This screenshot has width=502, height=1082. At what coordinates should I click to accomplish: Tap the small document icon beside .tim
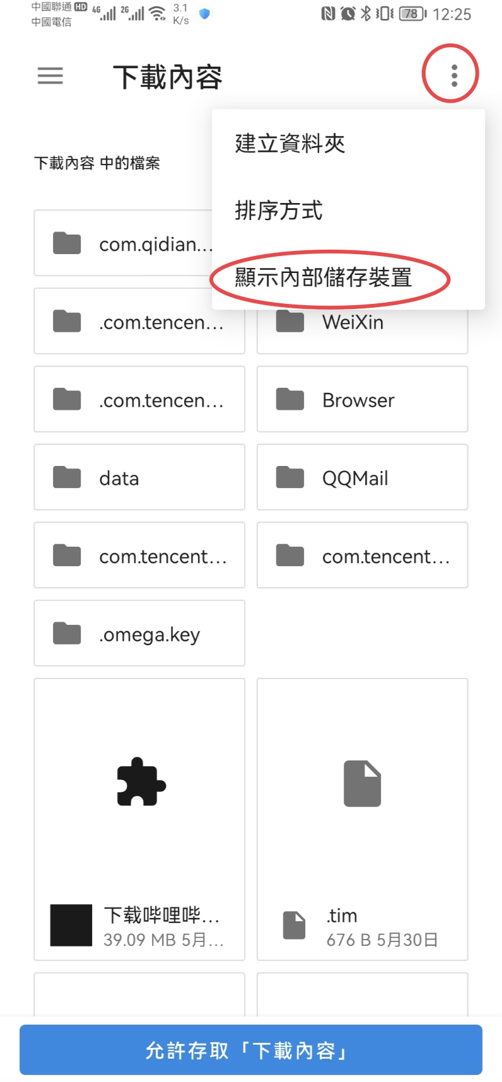294,925
